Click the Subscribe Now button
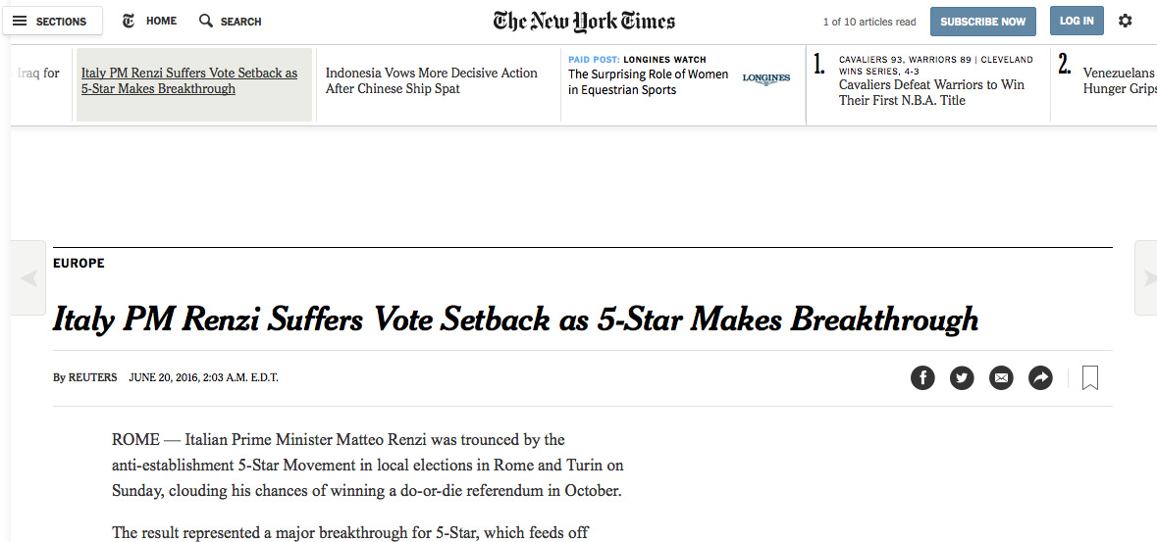The image size is (1157, 542). click(x=982, y=21)
